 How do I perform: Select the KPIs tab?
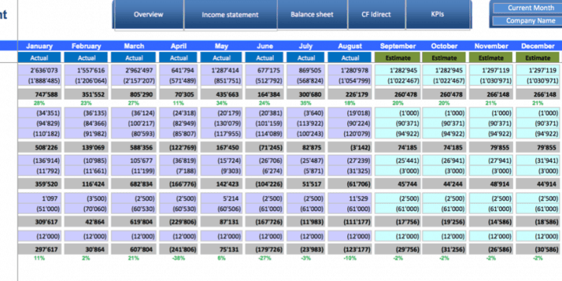coord(437,15)
